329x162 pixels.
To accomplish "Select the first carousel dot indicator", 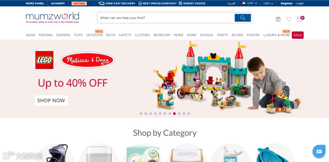I will [x=141, y=114].
